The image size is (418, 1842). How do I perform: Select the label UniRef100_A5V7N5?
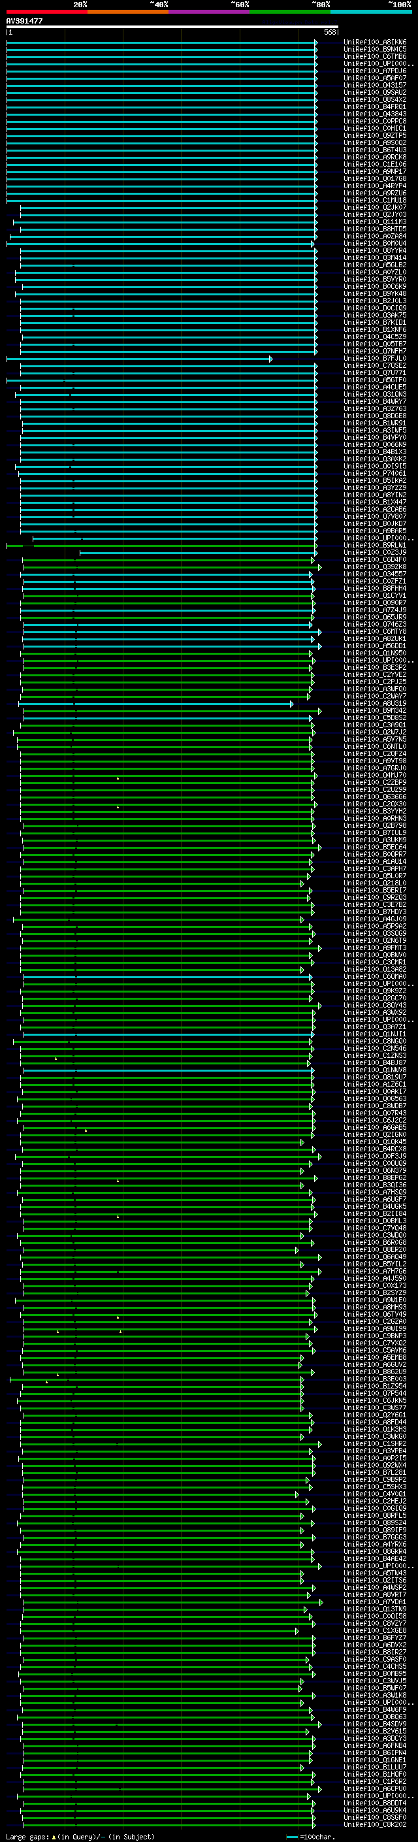tap(375, 740)
